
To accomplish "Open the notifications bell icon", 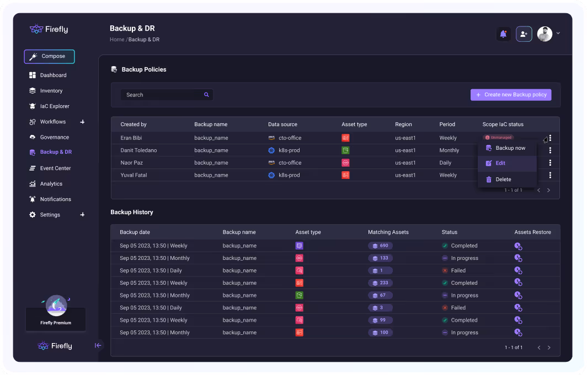I will (503, 34).
